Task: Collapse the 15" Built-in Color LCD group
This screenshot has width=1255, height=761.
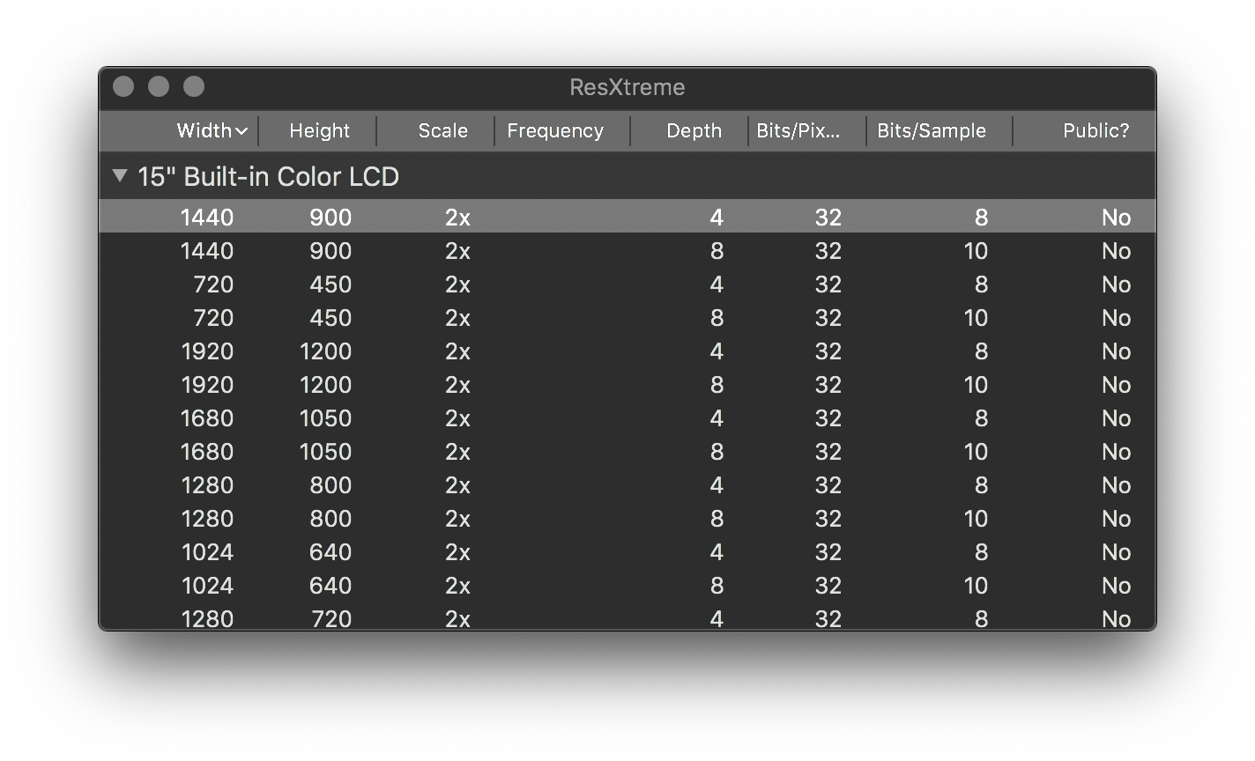Action: [x=120, y=176]
